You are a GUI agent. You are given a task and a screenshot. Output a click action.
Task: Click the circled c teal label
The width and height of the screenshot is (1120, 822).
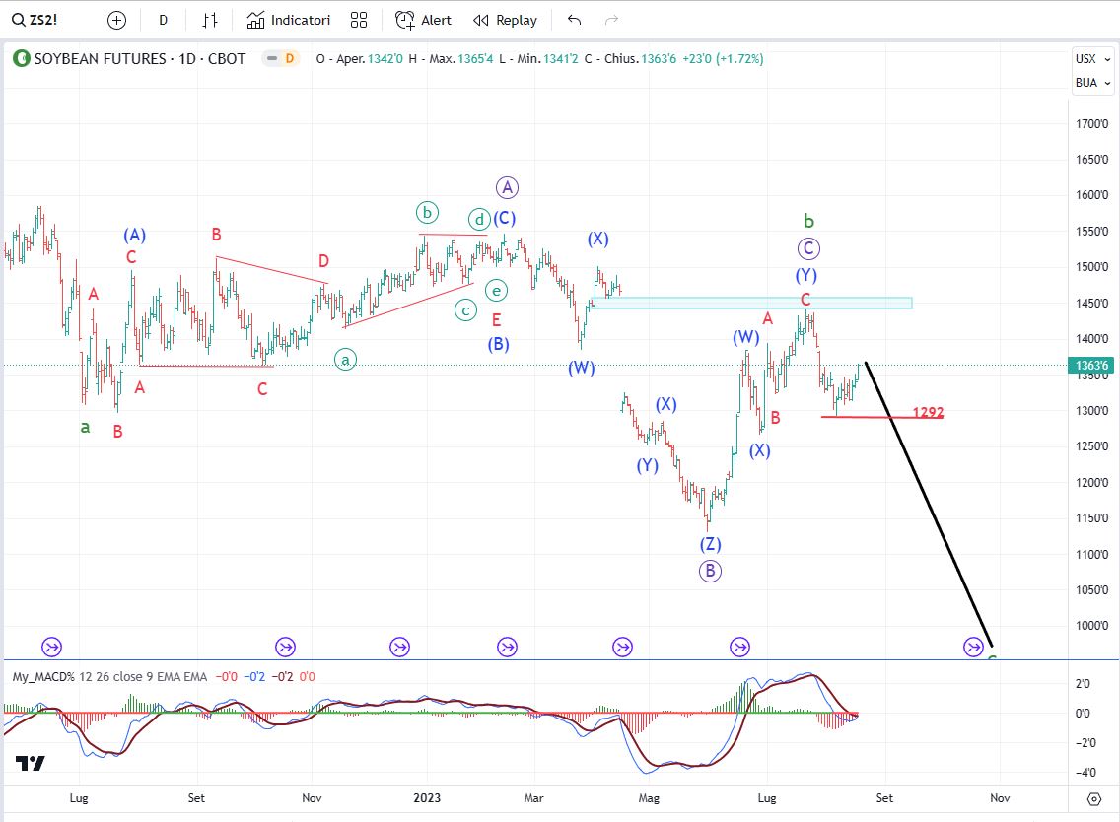pos(465,310)
